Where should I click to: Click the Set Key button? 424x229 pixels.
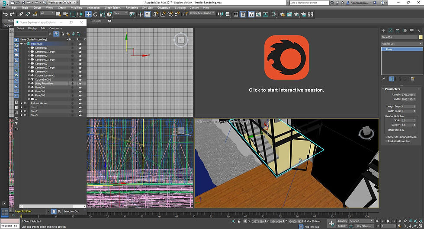(342, 226)
